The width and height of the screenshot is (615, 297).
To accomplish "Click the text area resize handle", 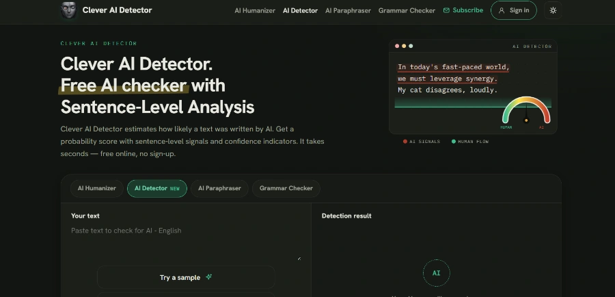I will (x=299, y=259).
